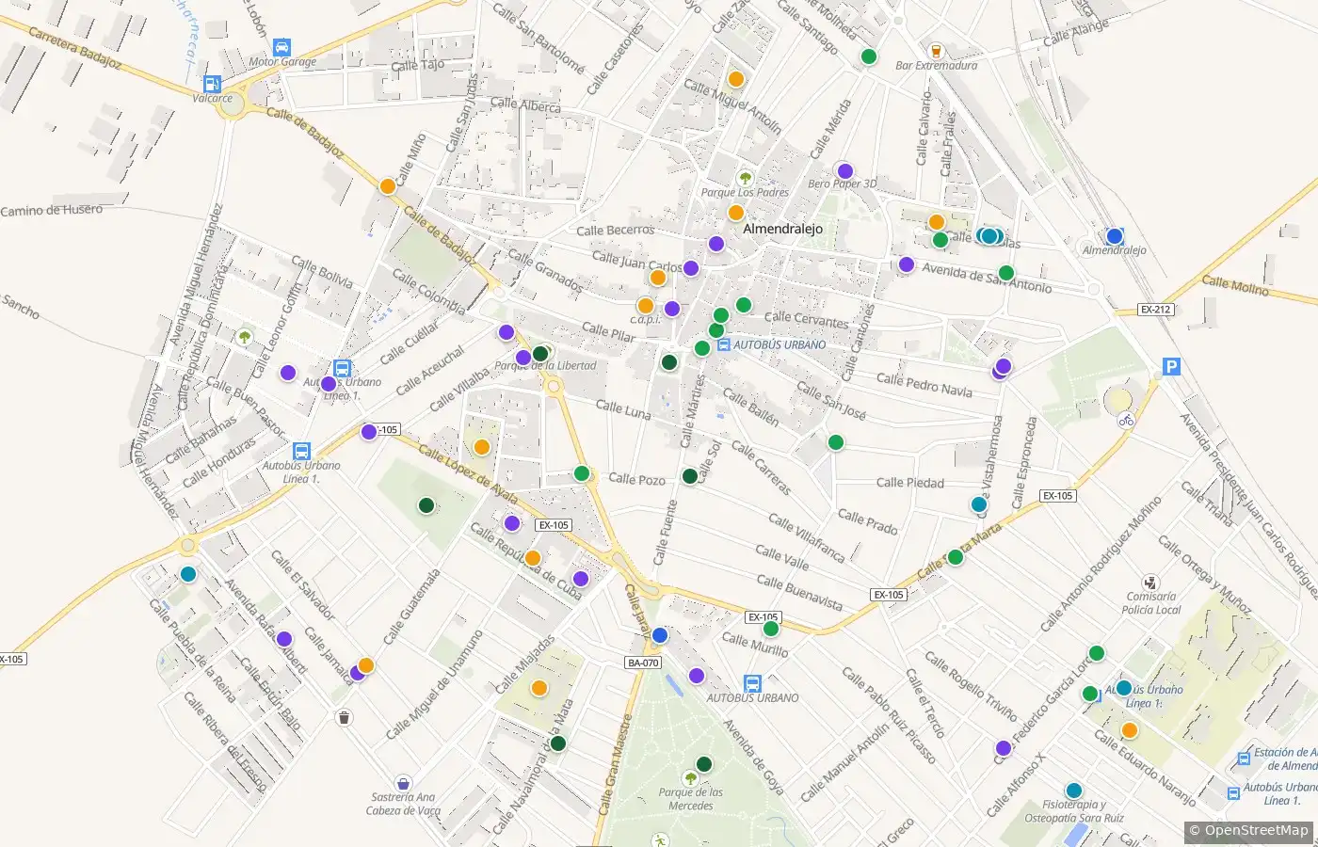
Task: Open the Sastrería Ana Cabeza de Vaca shop icon
Action: pyautogui.click(x=403, y=783)
